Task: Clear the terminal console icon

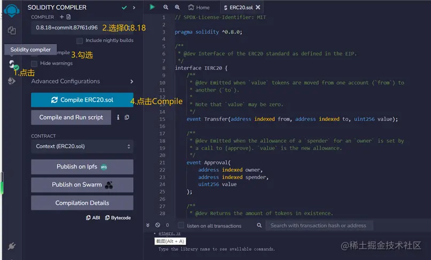Action: pyautogui.click(x=158, y=225)
